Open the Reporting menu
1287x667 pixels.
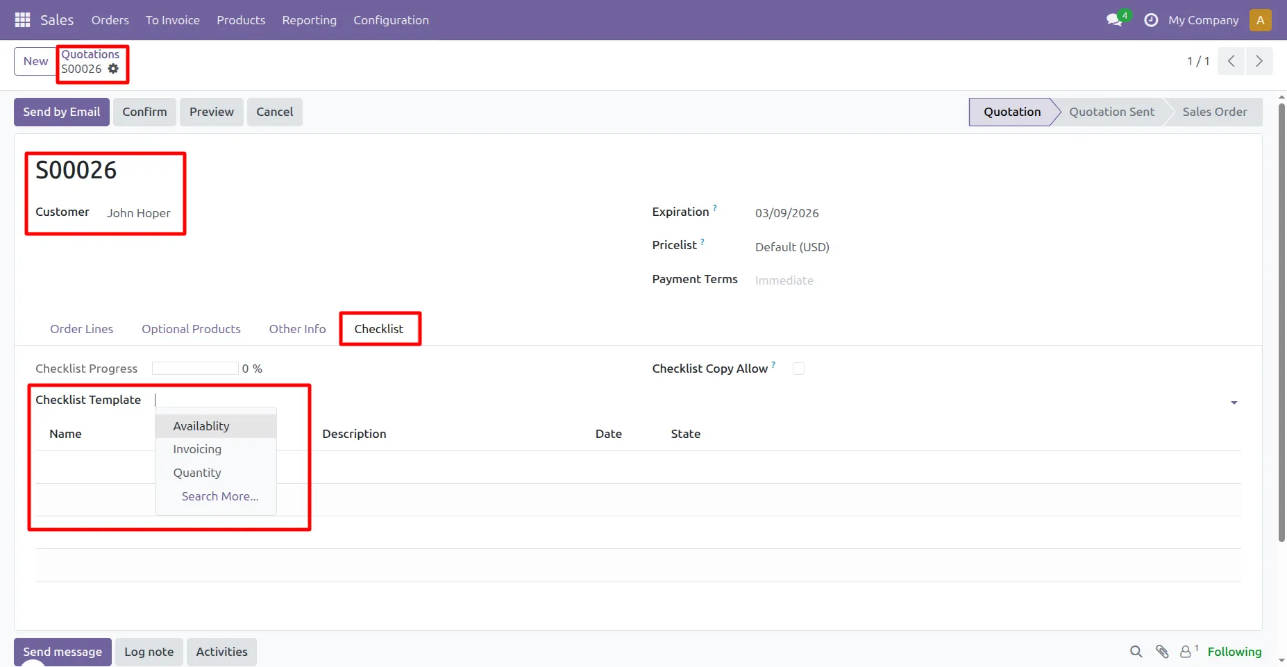tap(309, 20)
